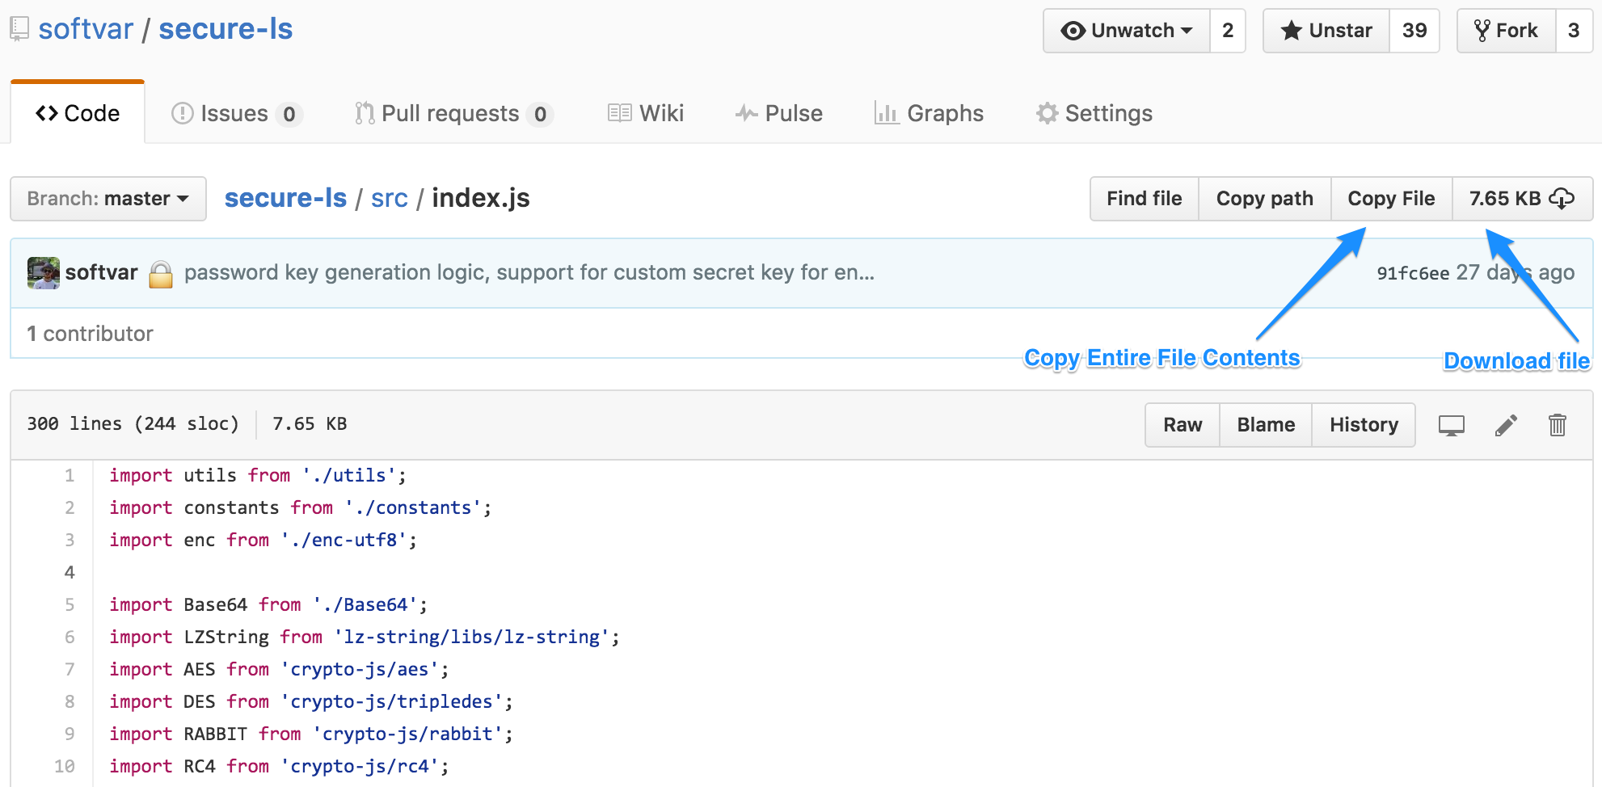Toggle Unstar on the repository
Image resolution: width=1602 pixels, height=787 pixels.
pyautogui.click(x=1326, y=31)
